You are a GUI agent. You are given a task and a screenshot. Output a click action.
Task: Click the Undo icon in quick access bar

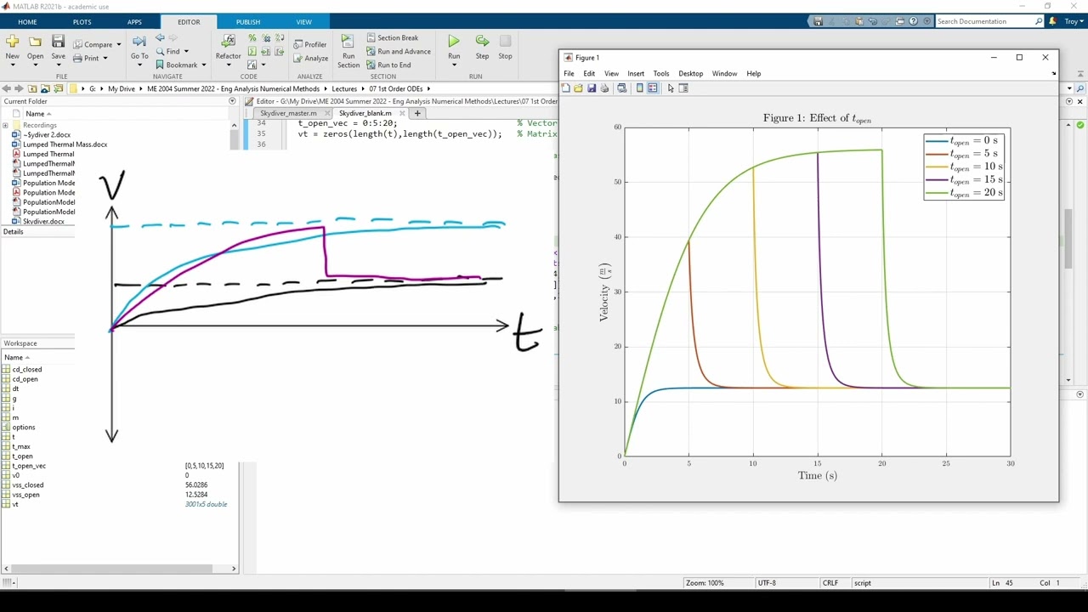click(872, 21)
